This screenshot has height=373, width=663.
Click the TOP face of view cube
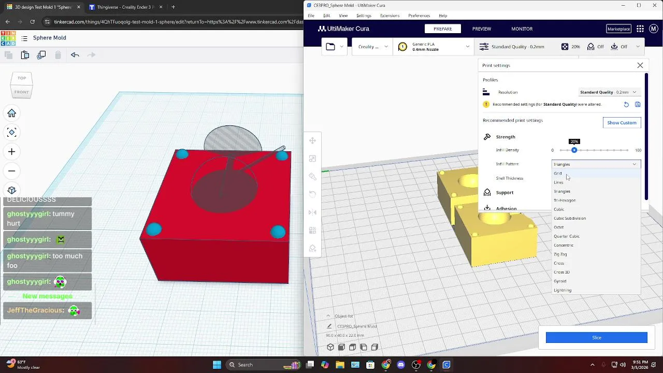[22, 78]
